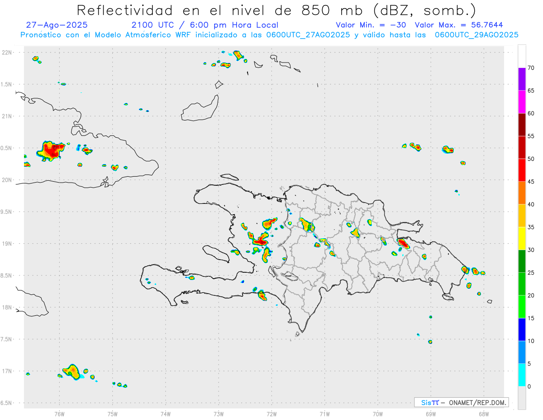Click the '55' tick label on the colorbar
This screenshot has width=543, height=420.
tap(531, 136)
